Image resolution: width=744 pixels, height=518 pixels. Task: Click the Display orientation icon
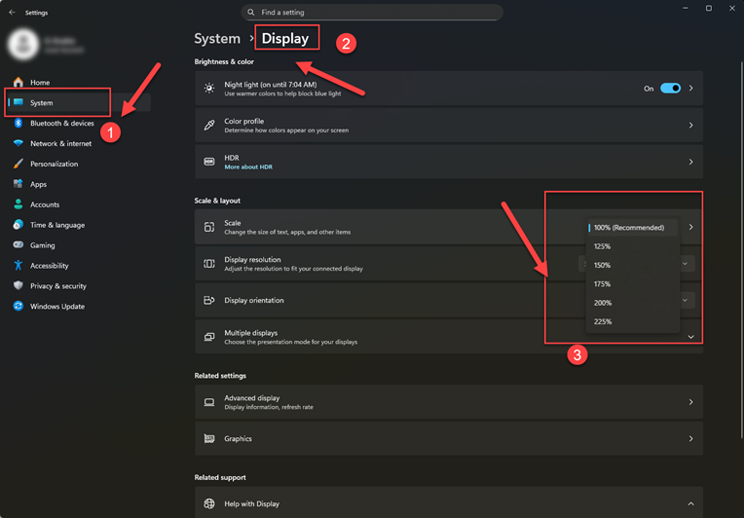[x=208, y=300]
